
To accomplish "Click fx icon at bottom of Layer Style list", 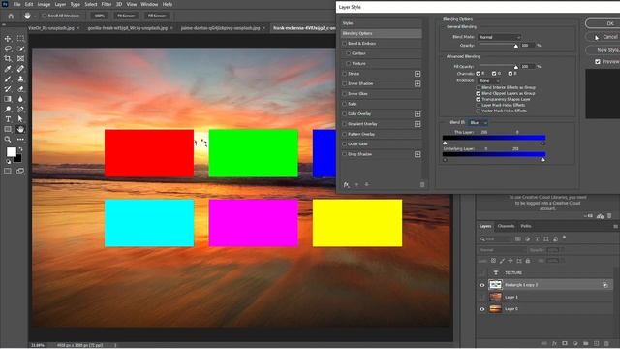I will click(x=347, y=185).
